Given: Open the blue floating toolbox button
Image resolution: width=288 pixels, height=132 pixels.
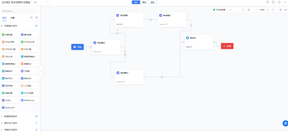Looking at the screenshot, I should [x=285, y=123].
